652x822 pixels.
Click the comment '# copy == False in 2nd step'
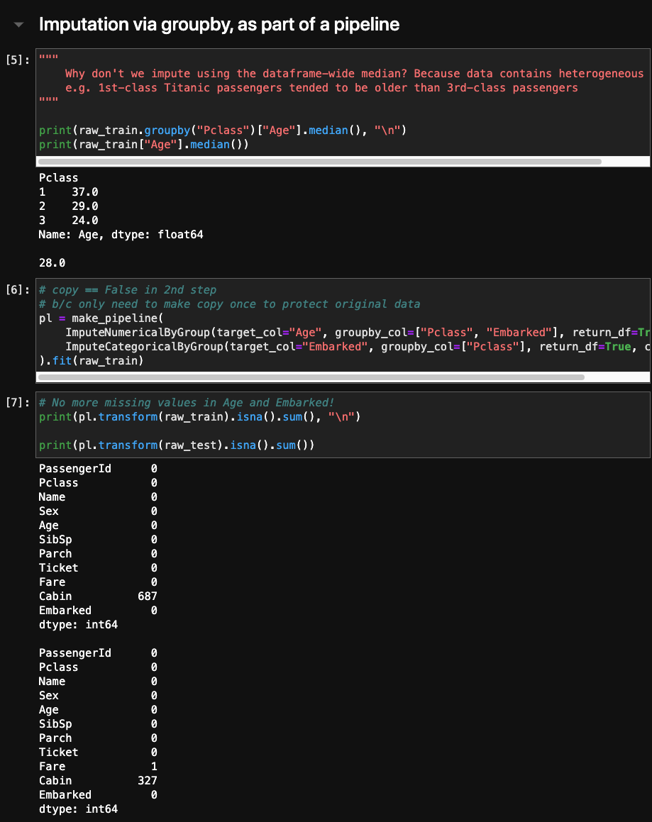coord(128,290)
